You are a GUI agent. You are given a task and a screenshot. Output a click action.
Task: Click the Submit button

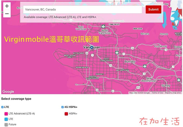coord(153,9)
